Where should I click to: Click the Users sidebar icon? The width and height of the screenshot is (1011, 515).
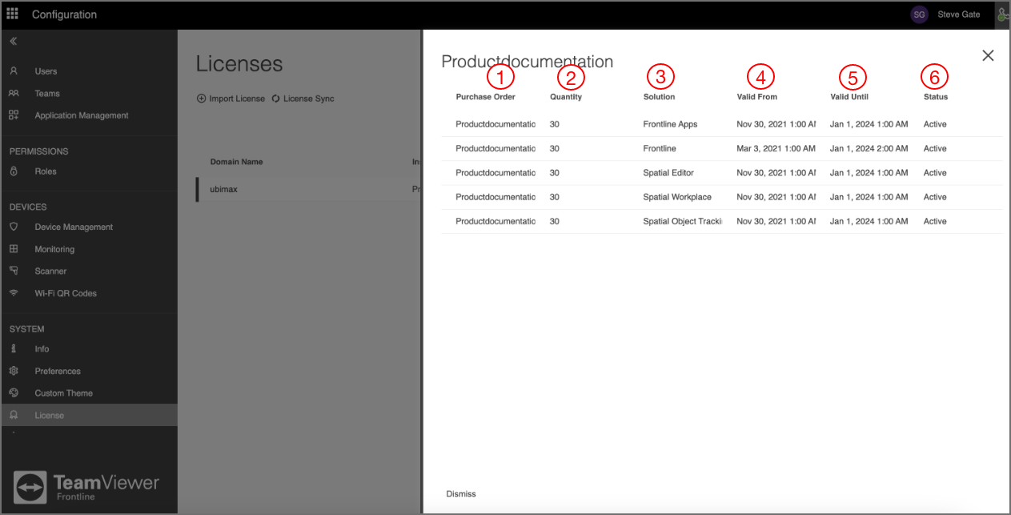coord(14,71)
